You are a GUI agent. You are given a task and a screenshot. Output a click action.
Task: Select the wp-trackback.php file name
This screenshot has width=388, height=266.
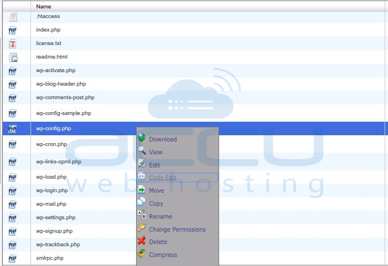tap(58, 245)
